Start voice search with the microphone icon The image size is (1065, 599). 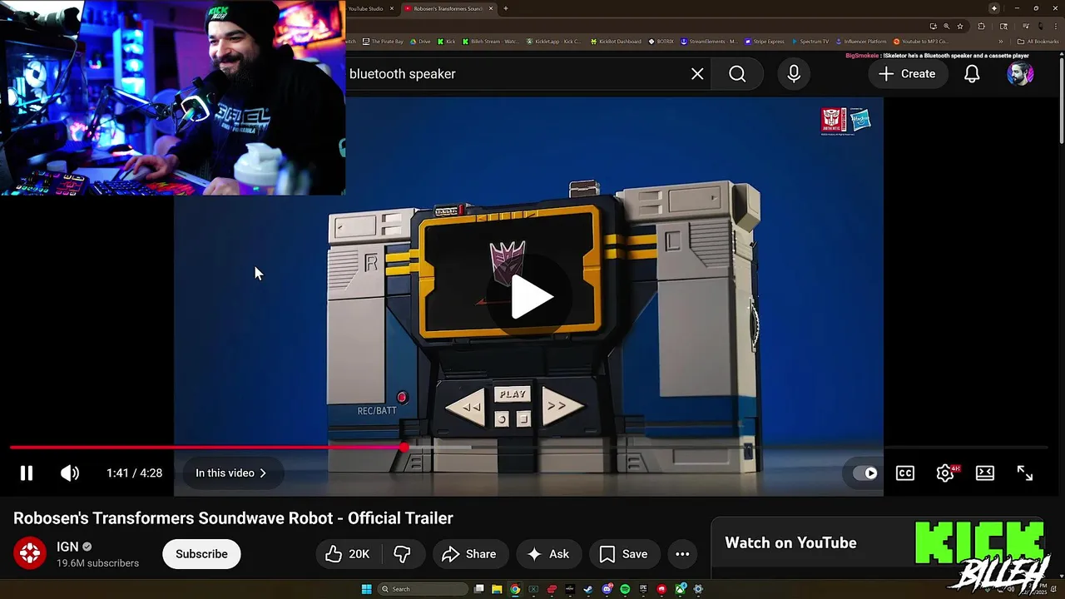coord(794,74)
